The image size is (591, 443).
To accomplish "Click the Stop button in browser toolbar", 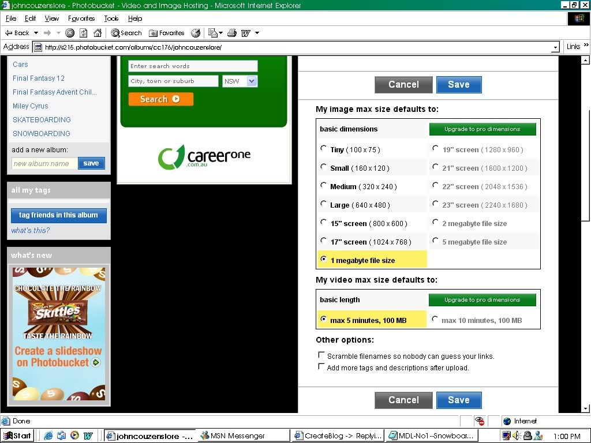I will (x=70, y=33).
